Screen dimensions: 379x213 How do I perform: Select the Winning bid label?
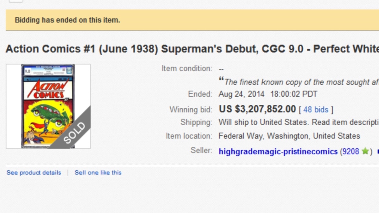[191, 109]
